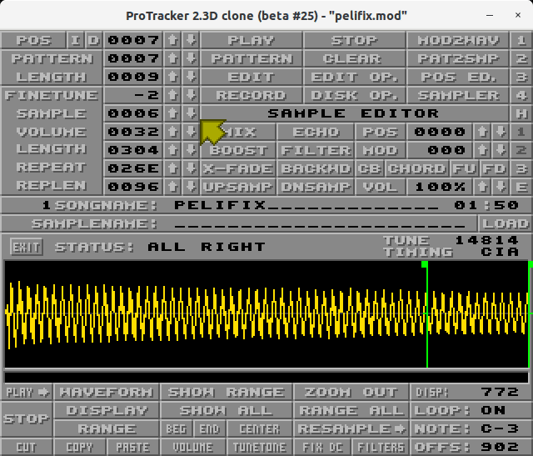Click RANGE ALL button
The image size is (533, 456).
(351, 410)
